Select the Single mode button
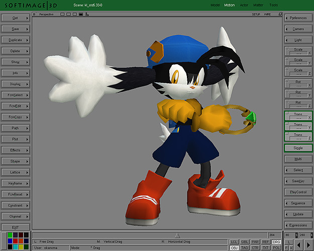The width and height of the screenshot is (314, 251). tap(298, 148)
